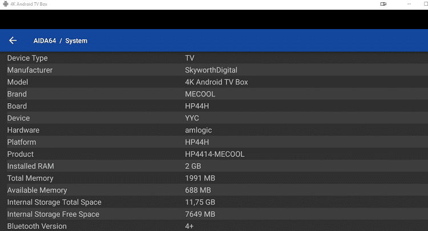Select the Brand MECOOL row
Viewport: 428px width, 231px height.
tap(214, 94)
